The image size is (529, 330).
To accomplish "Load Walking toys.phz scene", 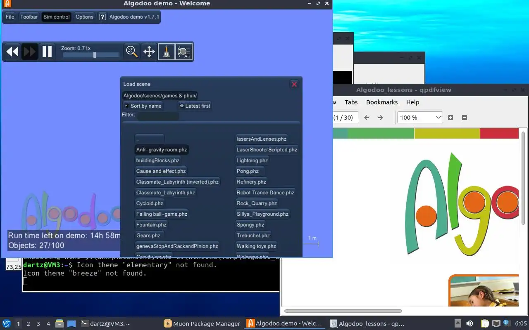I will (x=256, y=246).
